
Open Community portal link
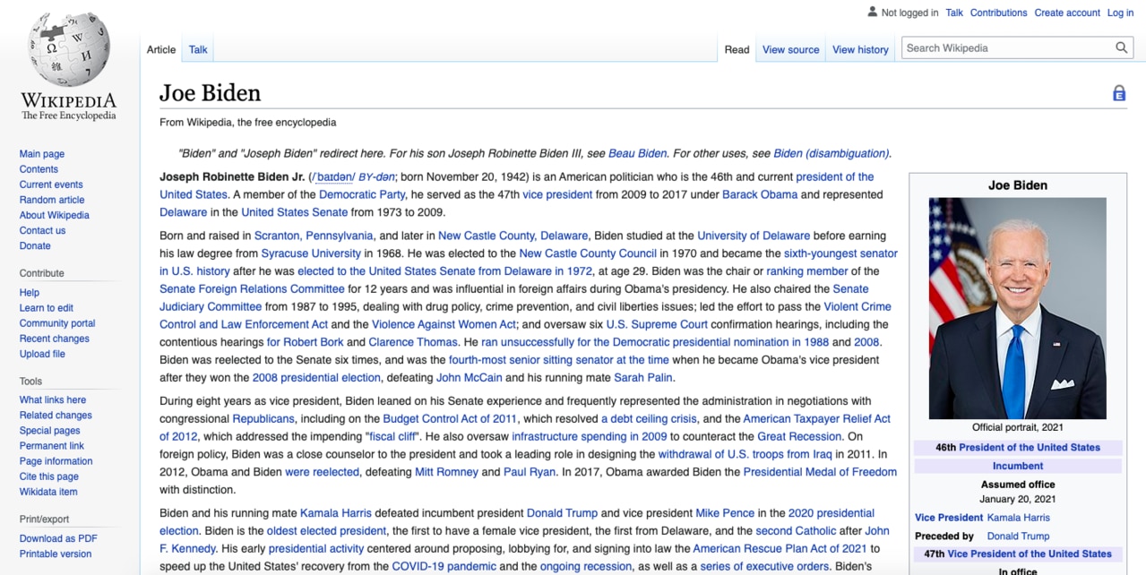pos(57,323)
